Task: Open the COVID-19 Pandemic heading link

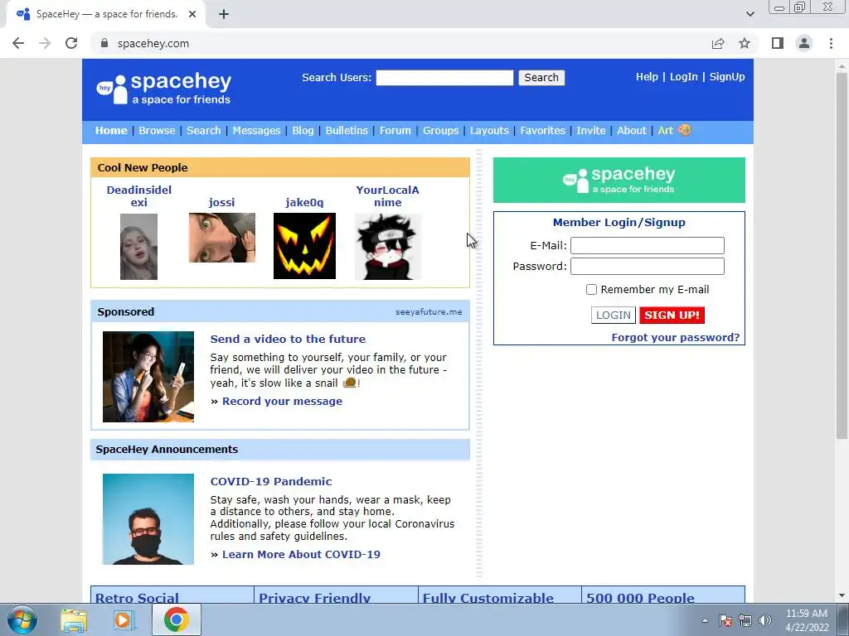Action: (271, 481)
